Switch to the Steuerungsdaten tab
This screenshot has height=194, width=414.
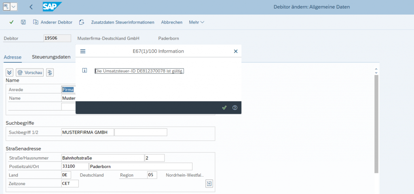51,57
